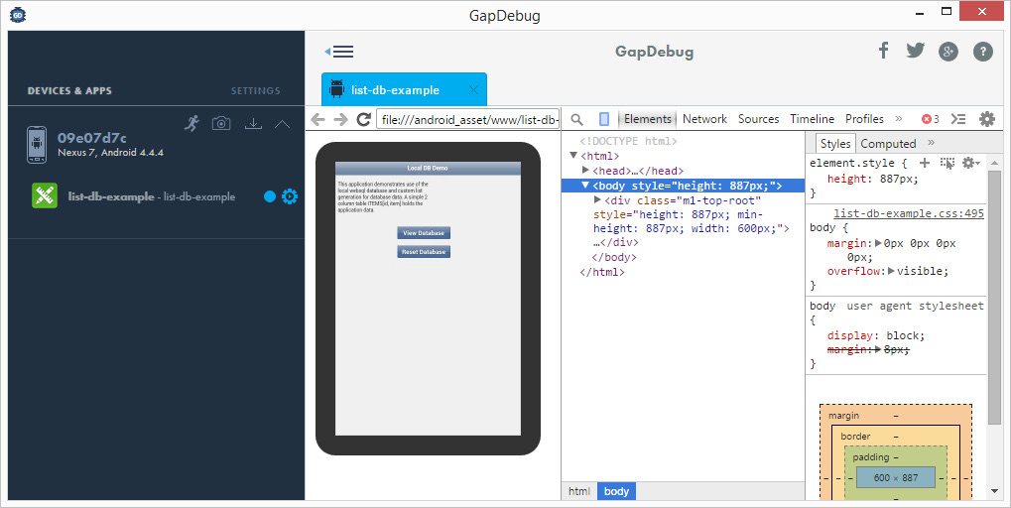The height and width of the screenshot is (508, 1011).
Task: Open the Computed styles tab
Action: 888,144
